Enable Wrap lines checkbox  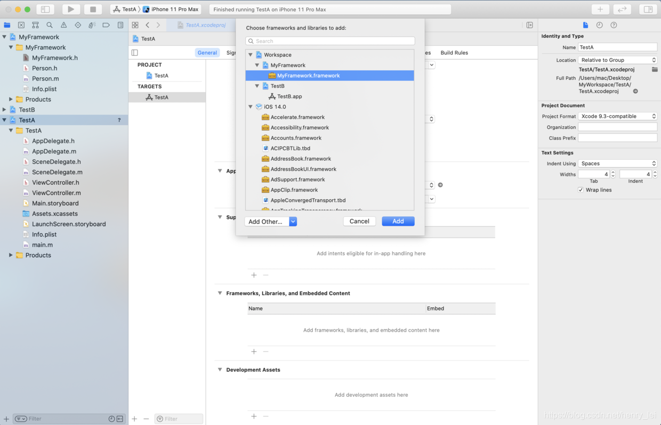click(x=581, y=190)
